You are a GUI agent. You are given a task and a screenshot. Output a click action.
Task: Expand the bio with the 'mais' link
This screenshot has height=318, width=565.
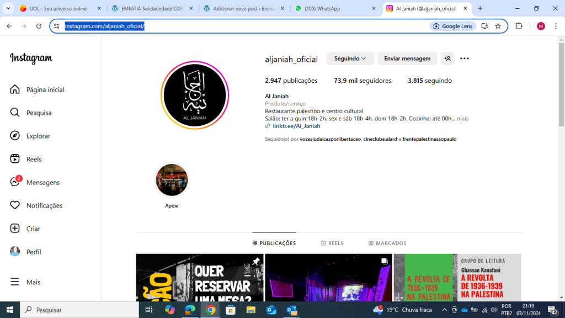coord(462,119)
